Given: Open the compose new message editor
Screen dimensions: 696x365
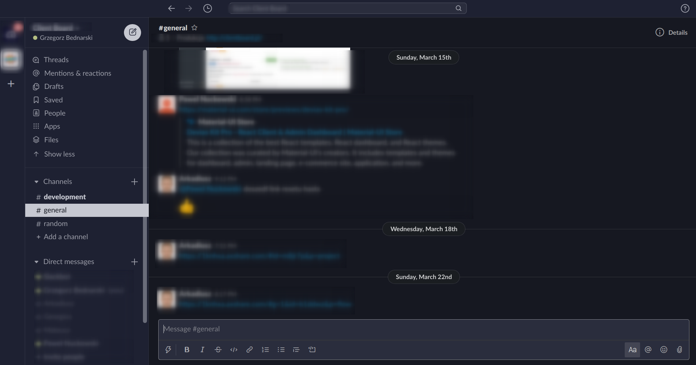Looking at the screenshot, I should tap(132, 33).
